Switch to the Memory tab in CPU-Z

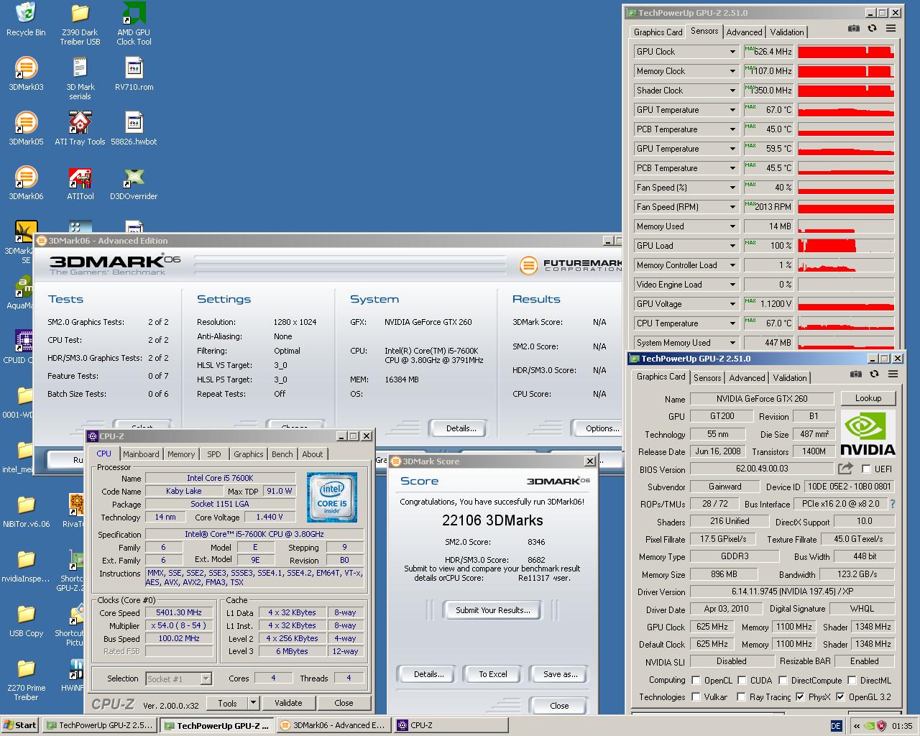[180, 454]
